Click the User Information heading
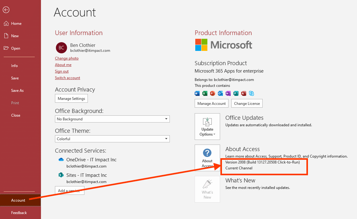This screenshot has height=219, width=357. coord(79,33)
